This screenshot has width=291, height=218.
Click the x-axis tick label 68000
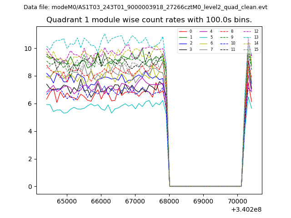[169, 200]
